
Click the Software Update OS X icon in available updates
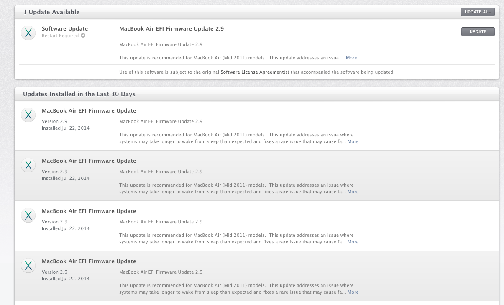click(28, 33)
